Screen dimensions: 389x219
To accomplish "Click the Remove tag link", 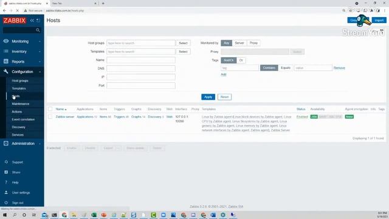I will pos(339,68).
